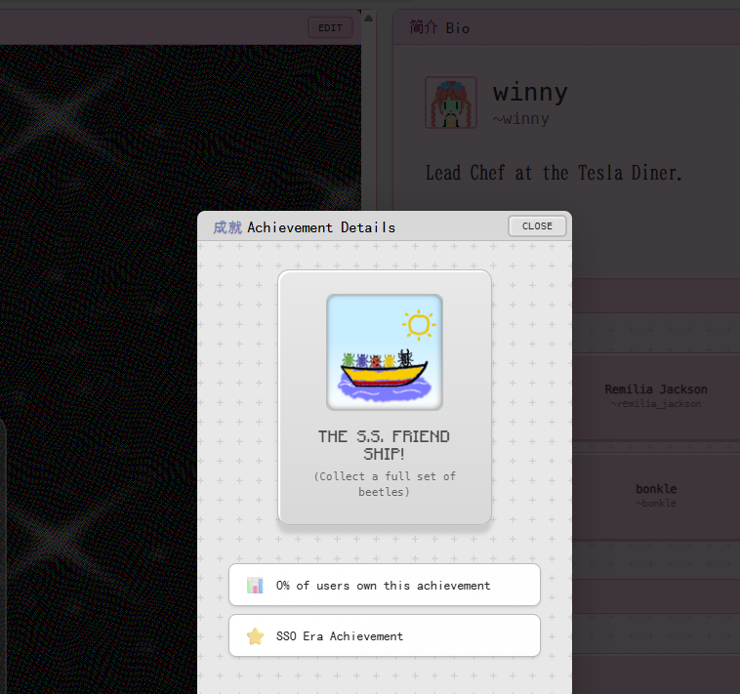Open the bonkle profile card
The height and width of the screenshot is (694, 740).
point(656,496)
